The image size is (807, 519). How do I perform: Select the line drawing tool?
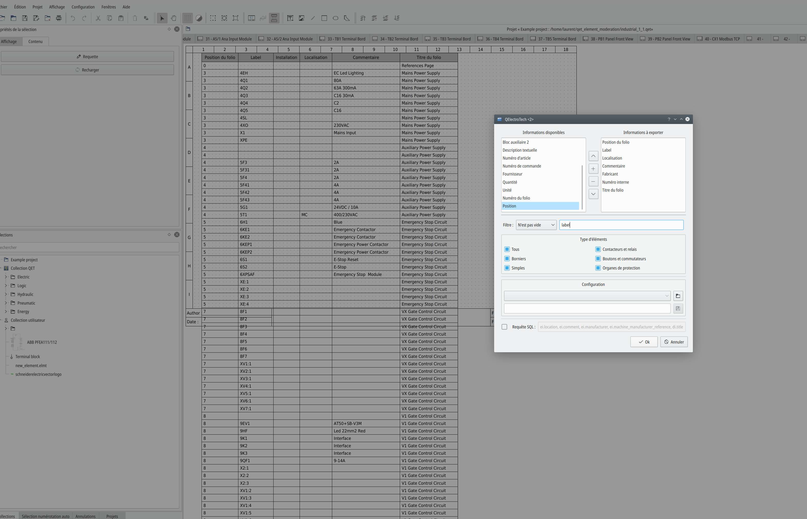pos(313,18)
